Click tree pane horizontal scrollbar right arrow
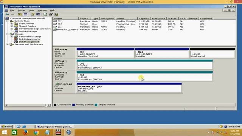The image size is (242, 136). pos(49,105)
